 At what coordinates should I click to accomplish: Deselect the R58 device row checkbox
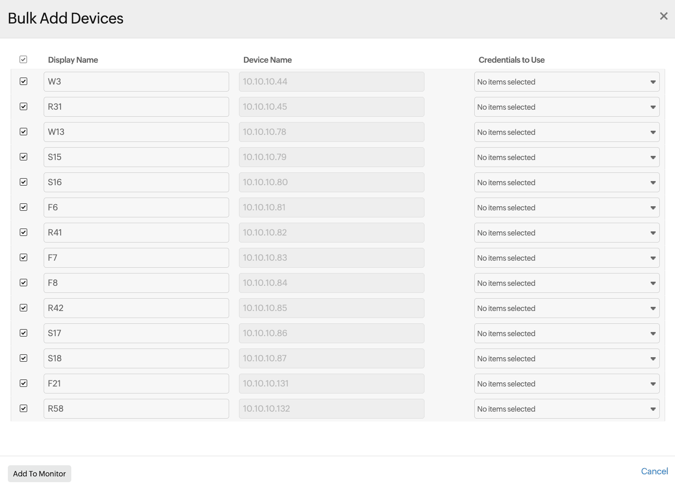23,409
